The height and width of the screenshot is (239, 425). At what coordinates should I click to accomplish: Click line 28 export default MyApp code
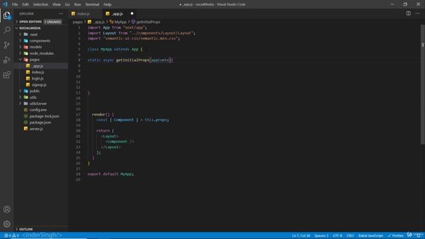[111, 174]
